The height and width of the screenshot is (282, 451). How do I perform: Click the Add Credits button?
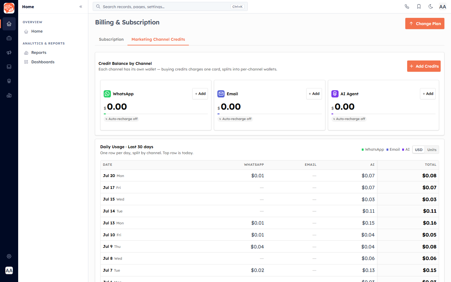click(x=424, y=66)
